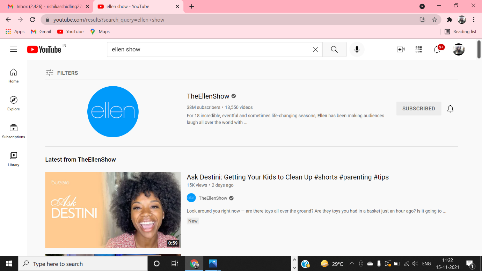Open the Windows Start menu

pos(9,264)
